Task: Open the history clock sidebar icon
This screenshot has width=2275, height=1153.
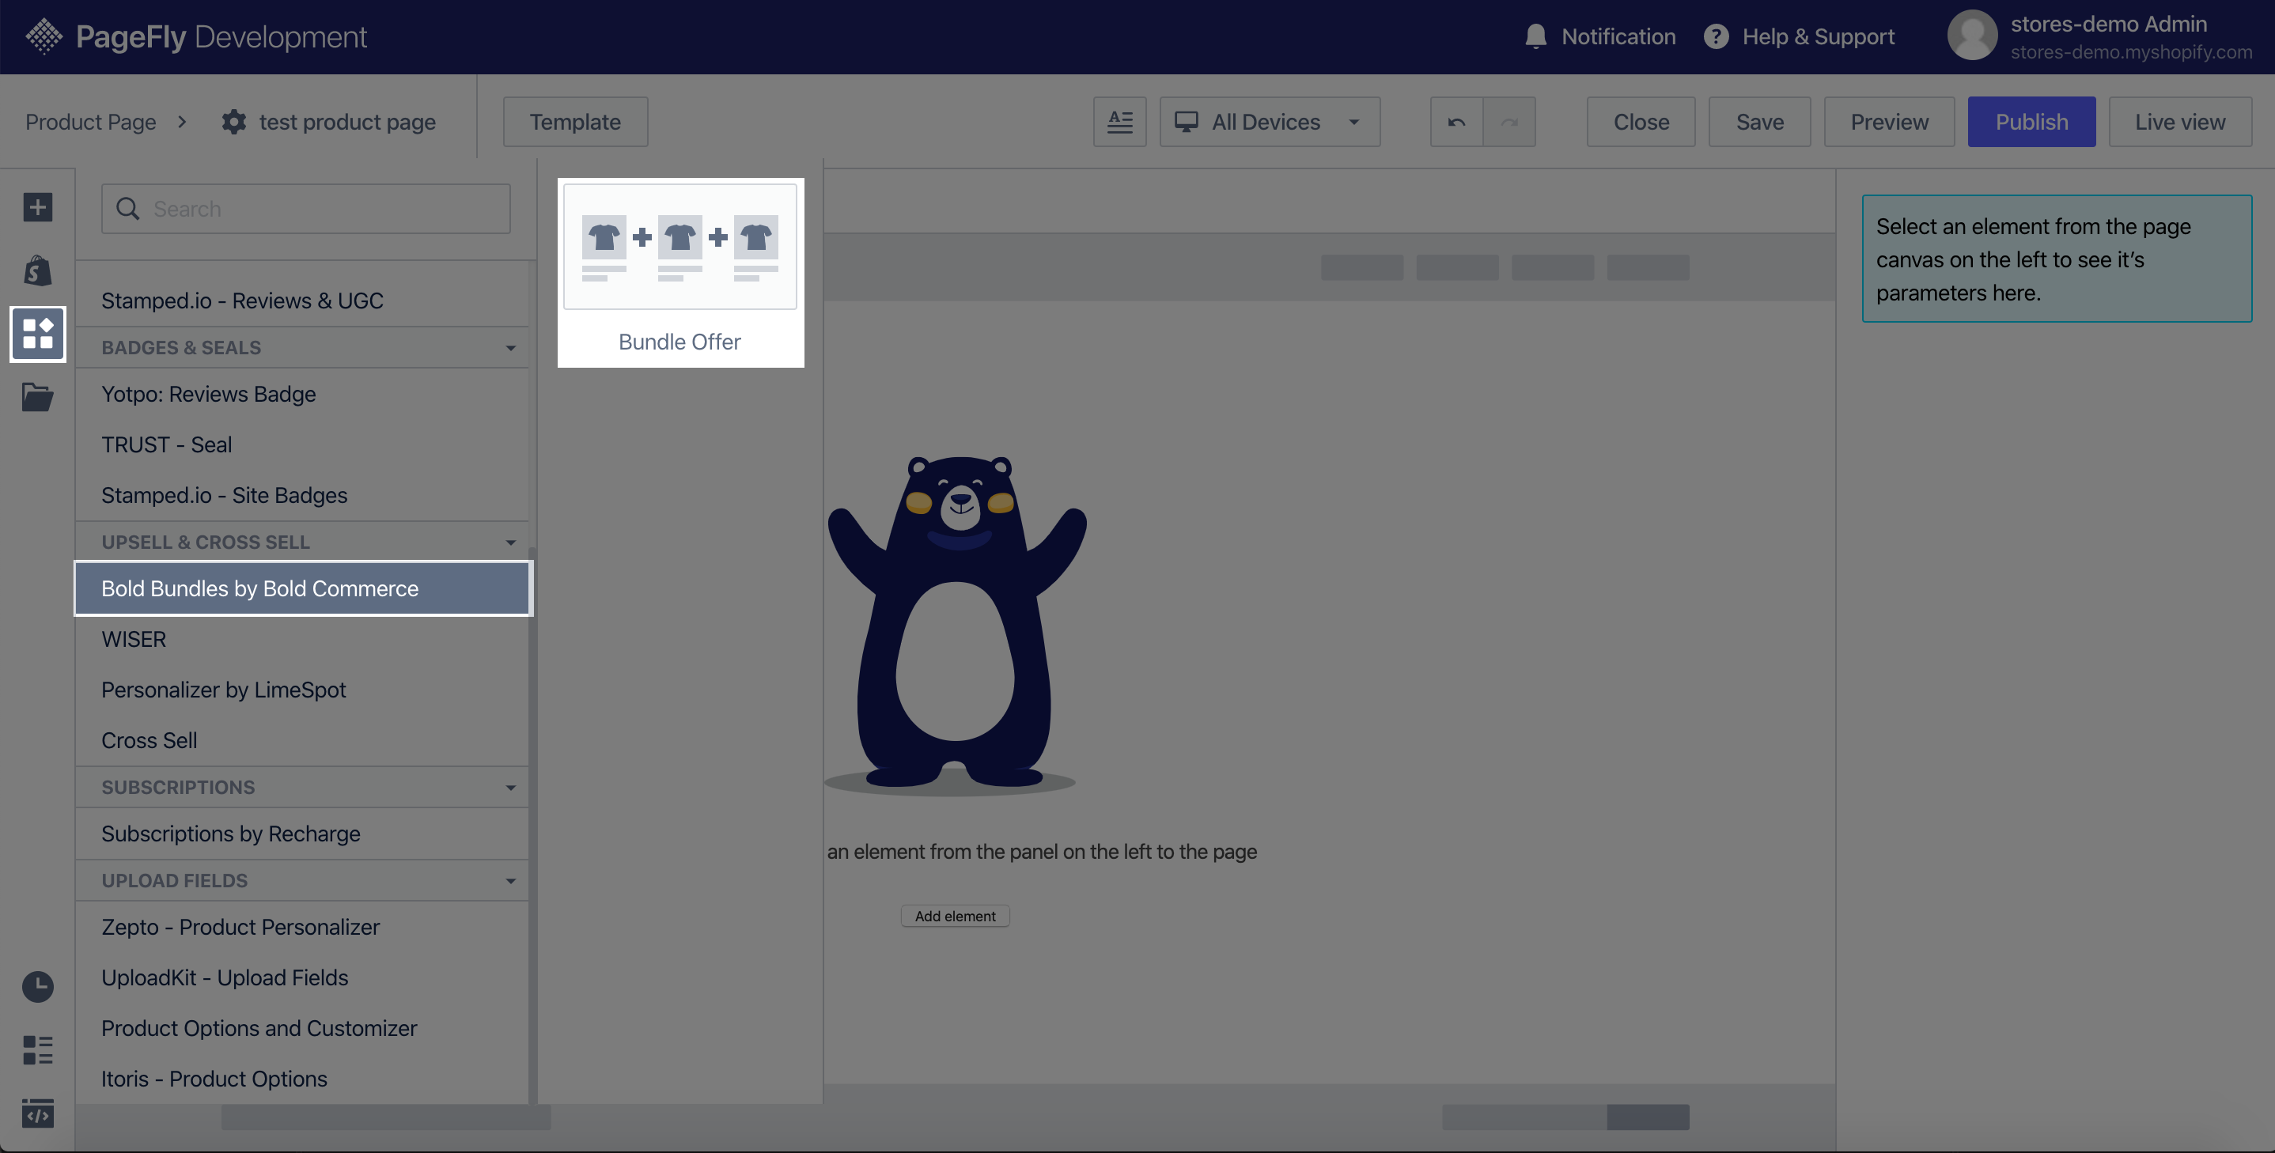Action: [38, 986]
